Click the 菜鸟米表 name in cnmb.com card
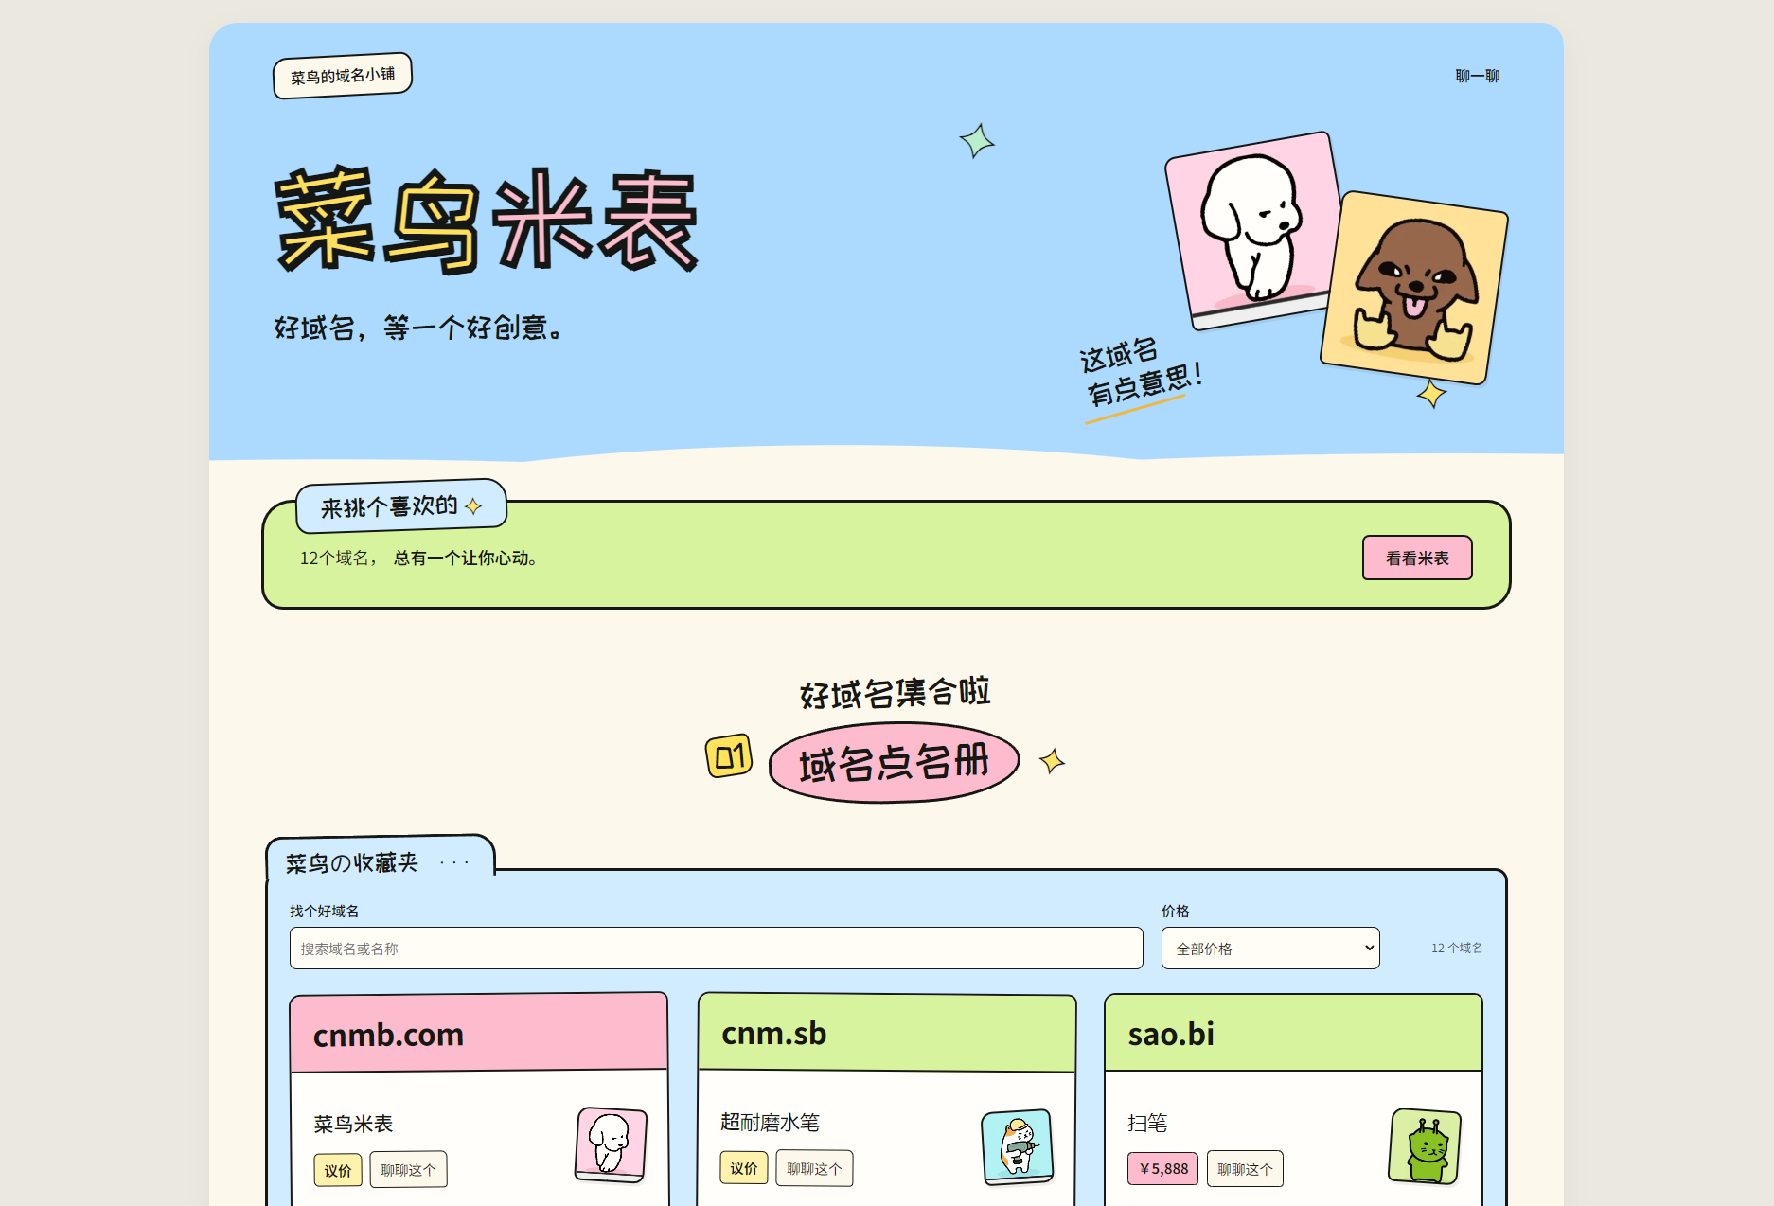Image resolution: width=1774 pixels, height=1206 pixels. (x=353, y=1124)
